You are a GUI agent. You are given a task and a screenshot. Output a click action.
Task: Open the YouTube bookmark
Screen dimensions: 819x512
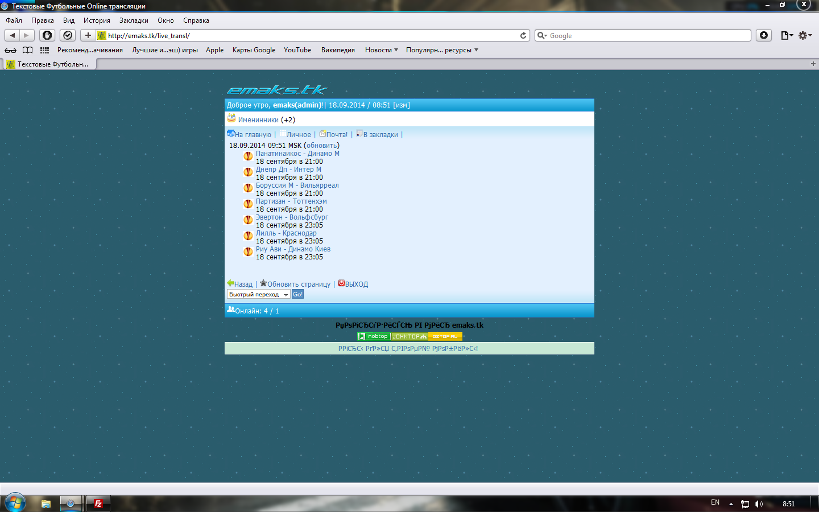tap(297, 50)
